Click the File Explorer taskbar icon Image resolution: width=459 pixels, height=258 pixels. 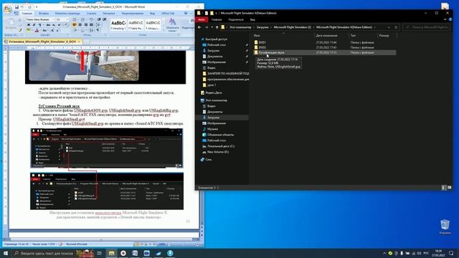pos(112,253)
